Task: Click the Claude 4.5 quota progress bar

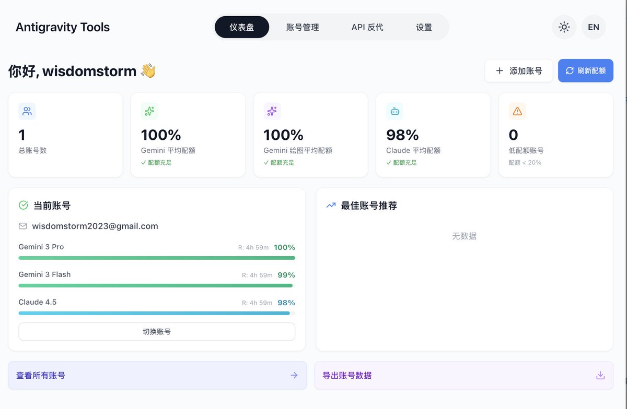Action: (x=157, y=313)
